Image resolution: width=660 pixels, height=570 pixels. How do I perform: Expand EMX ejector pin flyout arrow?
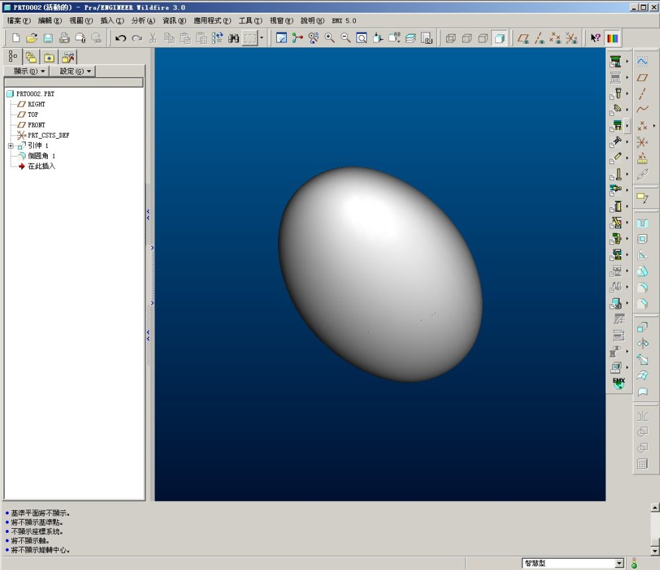(627, 175)
